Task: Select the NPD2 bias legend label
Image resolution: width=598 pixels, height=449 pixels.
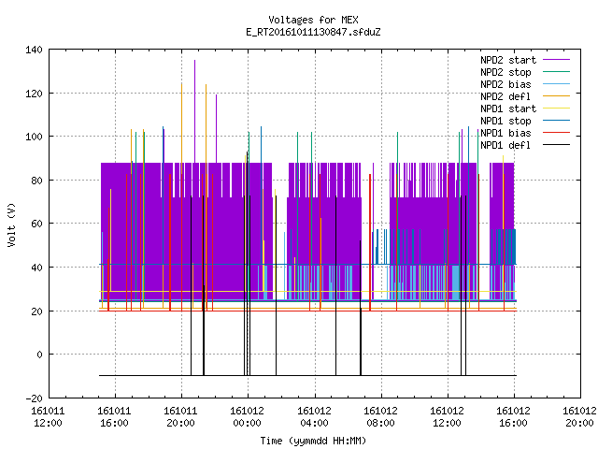Action: point(505,84)
